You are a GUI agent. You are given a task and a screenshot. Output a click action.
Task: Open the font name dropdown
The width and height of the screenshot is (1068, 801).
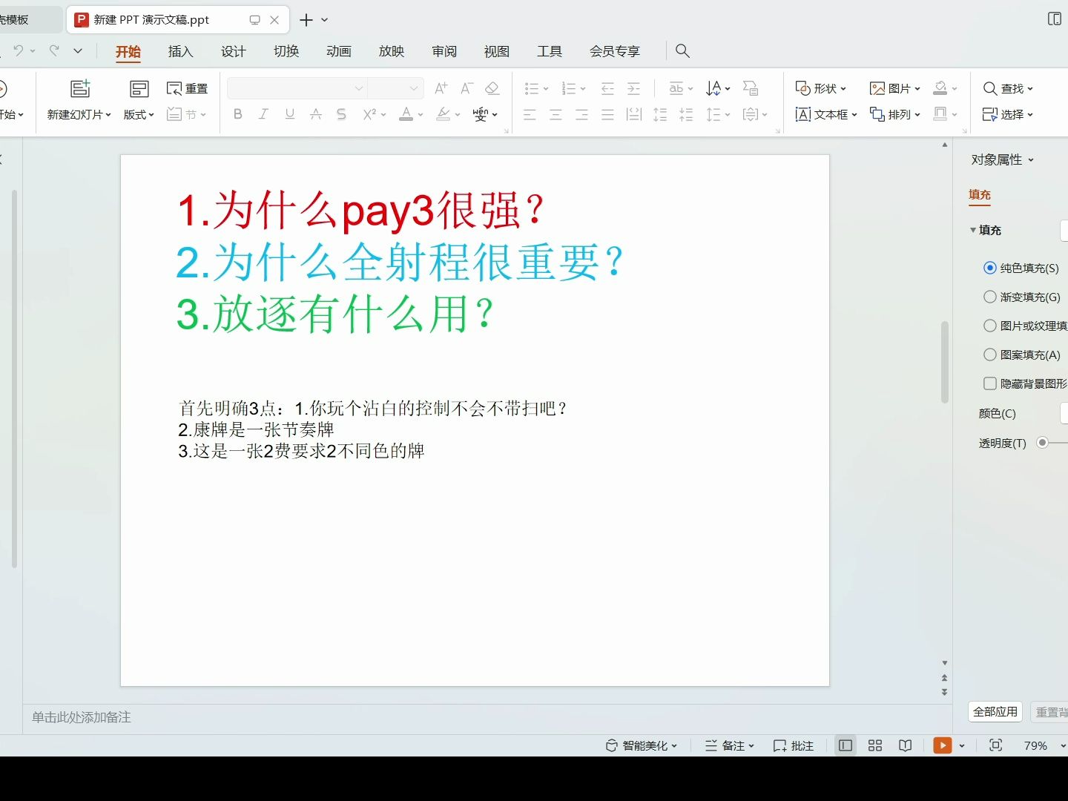359,88
